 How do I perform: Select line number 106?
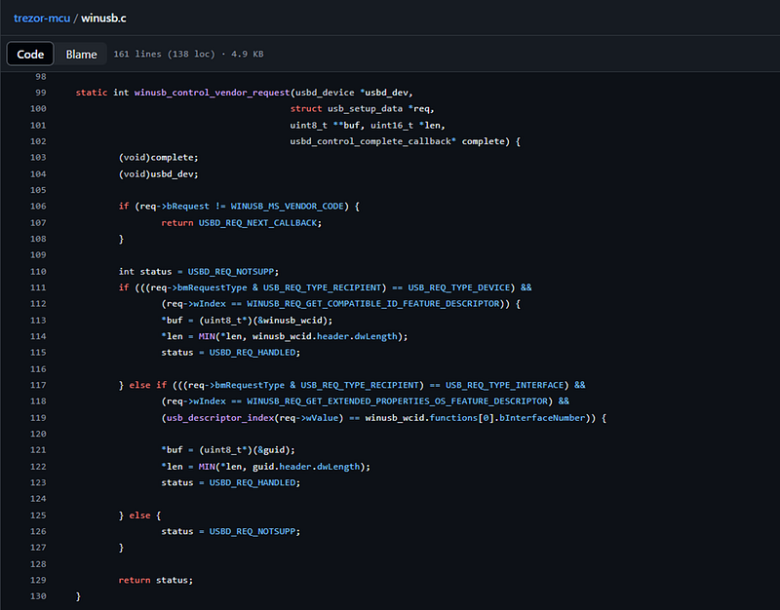click(38, 207)
